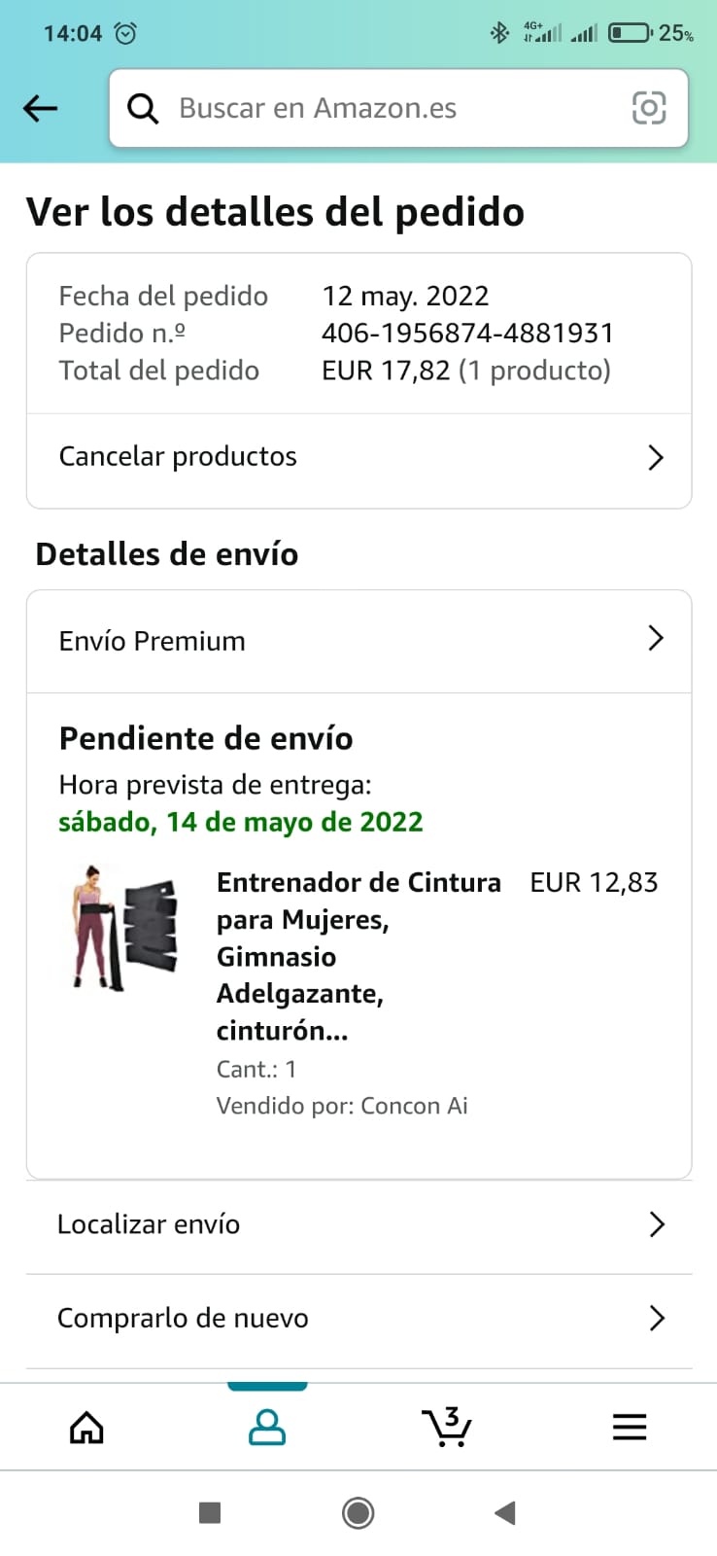
Task: Go to Amazon home tab icon
Action: [x=86, y=1427]
